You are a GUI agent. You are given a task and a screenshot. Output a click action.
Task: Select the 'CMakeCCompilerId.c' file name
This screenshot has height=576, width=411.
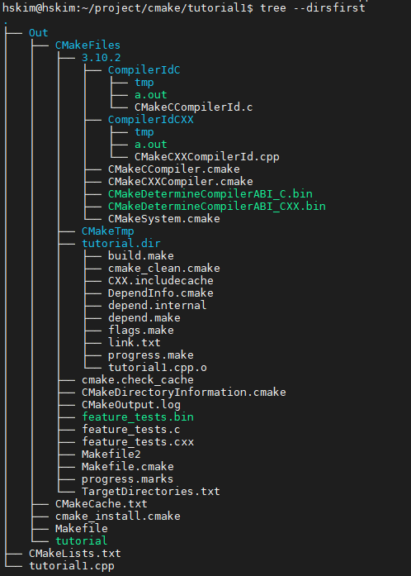(194, 107)
